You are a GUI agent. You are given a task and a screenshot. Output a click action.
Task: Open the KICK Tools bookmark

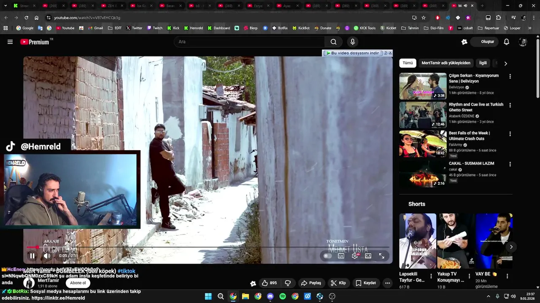(x=364, y=28)
